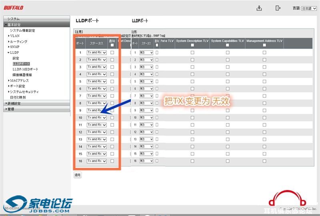Image resolution: width=320 pixels, height=216 pixels.
Task: Open port 16 Tx and Rx status dropdown
Action: [96, 161]
